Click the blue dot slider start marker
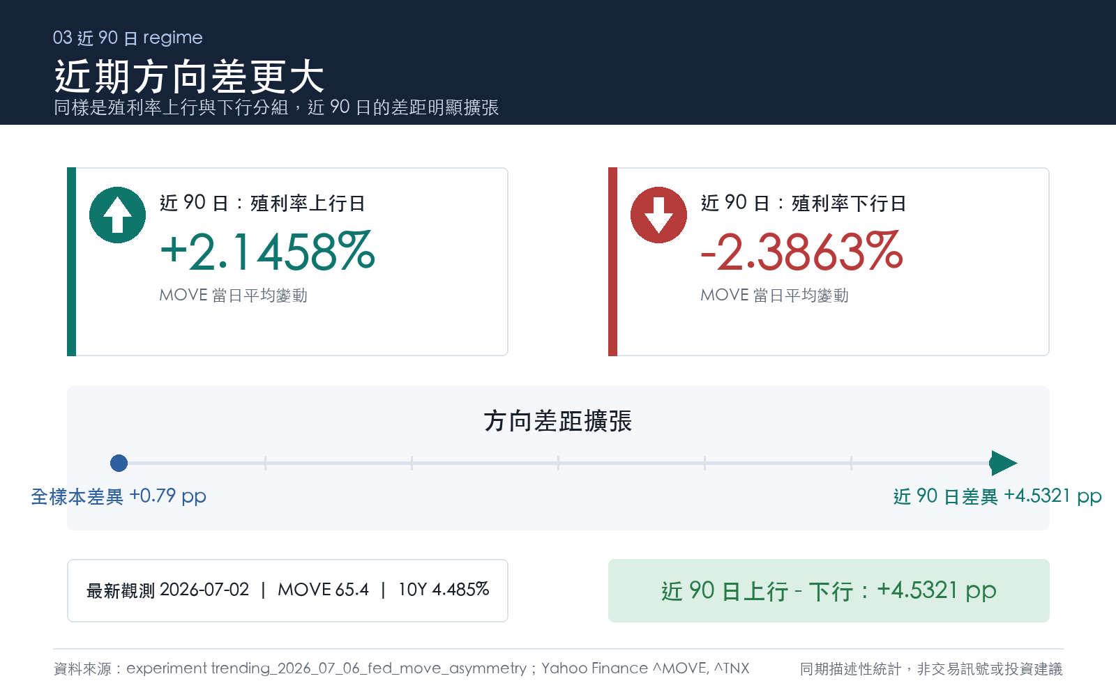Viewport: 1116px width, 697px height. click(x=119, y=463)
